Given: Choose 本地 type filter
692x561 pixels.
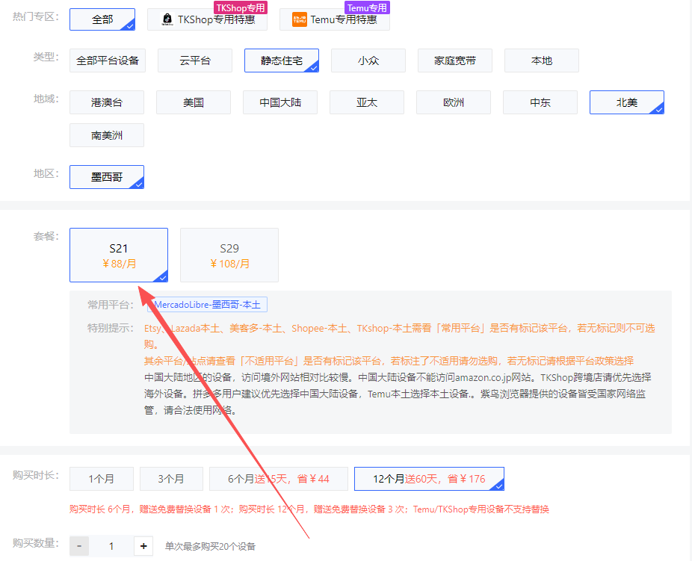Looking at the screenshot, I should (541, 61).
